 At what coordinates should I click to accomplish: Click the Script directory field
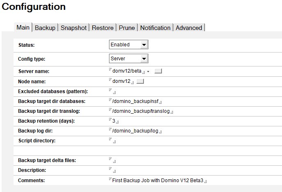[113, 141]
